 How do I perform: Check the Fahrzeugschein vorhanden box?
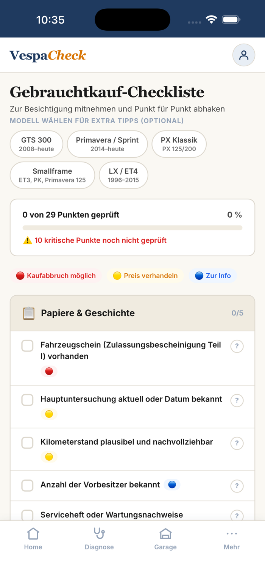pos(27,346)
